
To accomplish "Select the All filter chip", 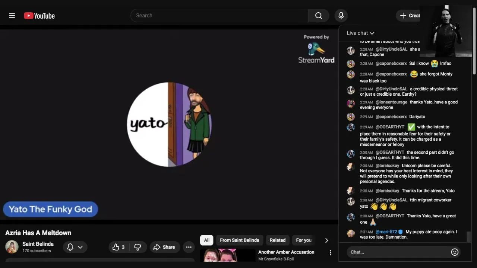I will 207,240.
